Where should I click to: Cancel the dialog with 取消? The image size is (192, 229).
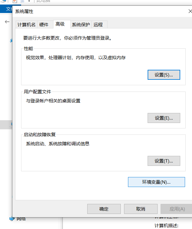(141, 209)
